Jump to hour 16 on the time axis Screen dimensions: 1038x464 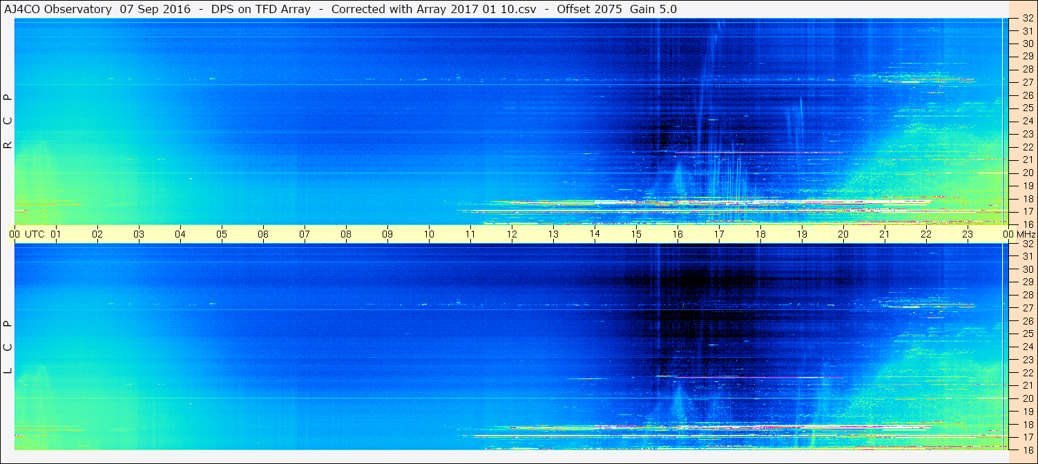pos(677,234)
